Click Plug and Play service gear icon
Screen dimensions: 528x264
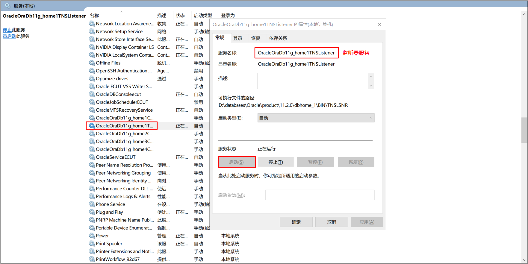point(92,212)
